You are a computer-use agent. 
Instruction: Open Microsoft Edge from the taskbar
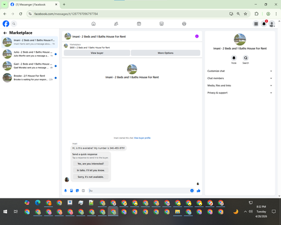38,202
